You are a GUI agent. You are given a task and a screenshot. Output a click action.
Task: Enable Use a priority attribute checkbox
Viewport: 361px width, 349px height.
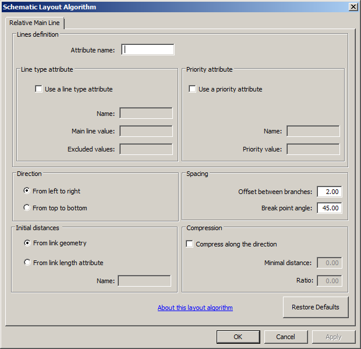click(x=192, y=89)
